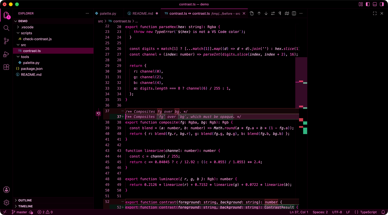Viewport: 388px width, 215px height.
Task: Collapse the tools folder
Action: [x=53, y=57]
